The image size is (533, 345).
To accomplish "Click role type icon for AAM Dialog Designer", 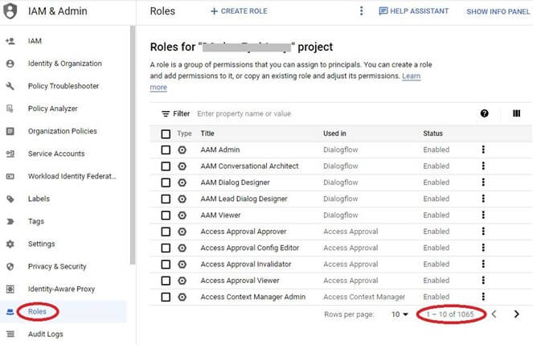I will click(182, 183).
